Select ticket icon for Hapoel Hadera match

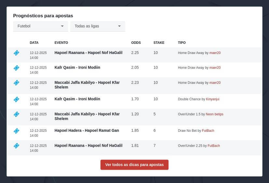(16, 131)
